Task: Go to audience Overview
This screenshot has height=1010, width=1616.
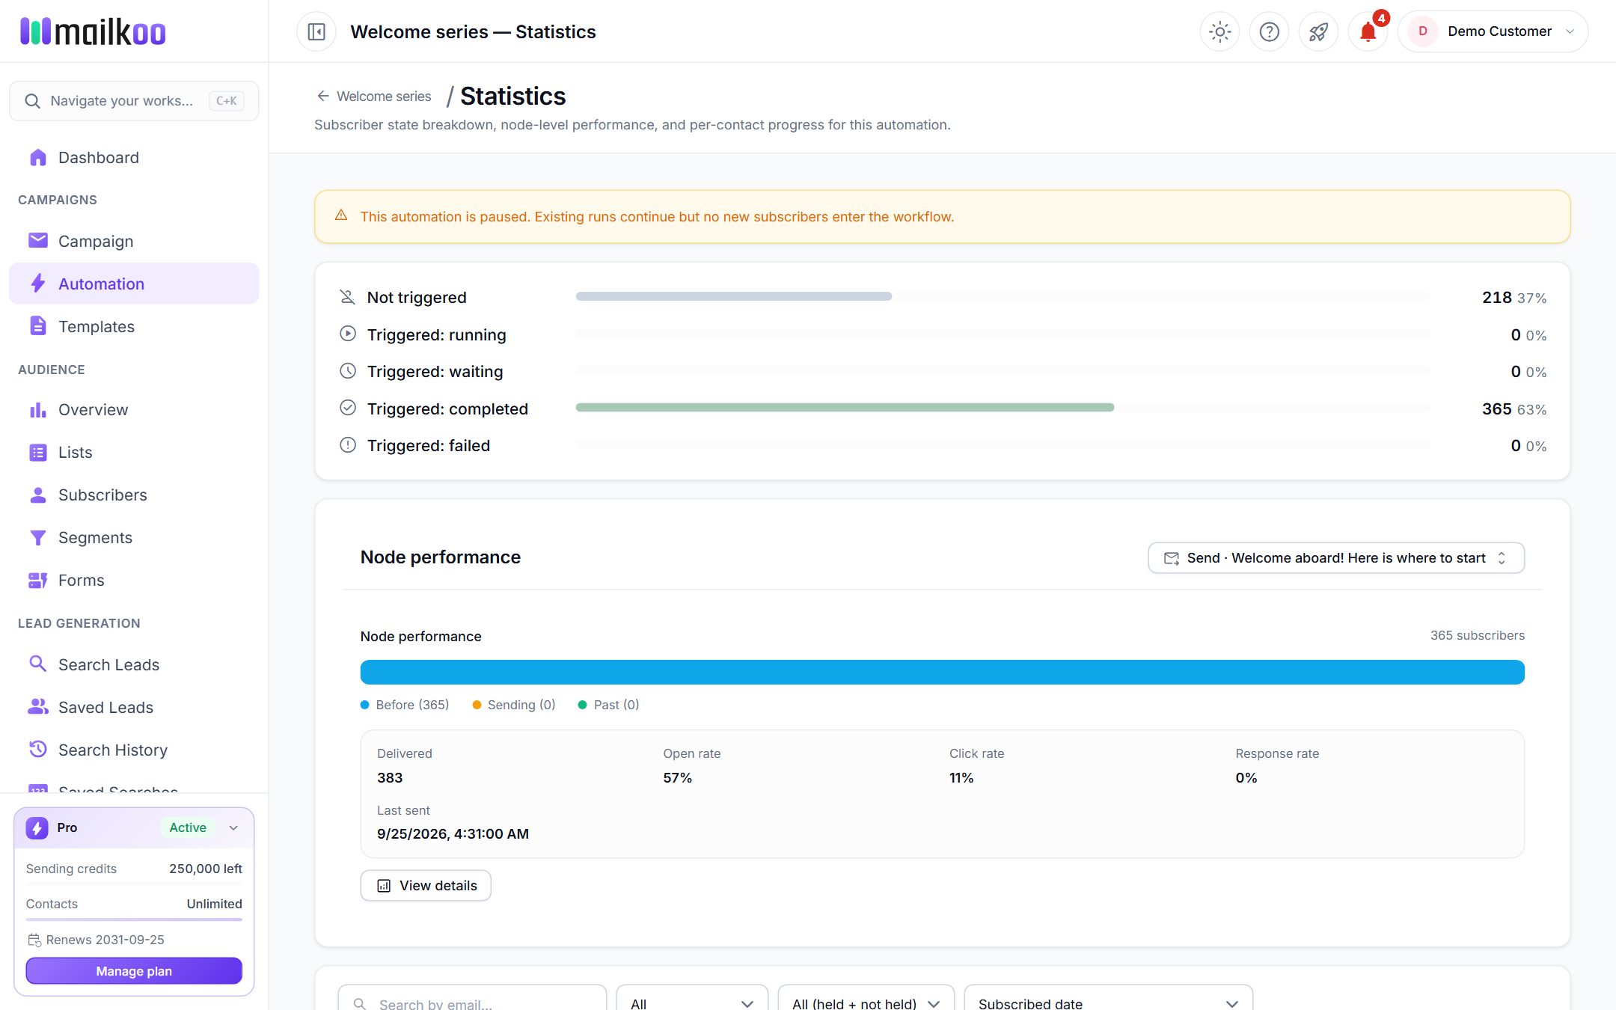Action: 134,409
